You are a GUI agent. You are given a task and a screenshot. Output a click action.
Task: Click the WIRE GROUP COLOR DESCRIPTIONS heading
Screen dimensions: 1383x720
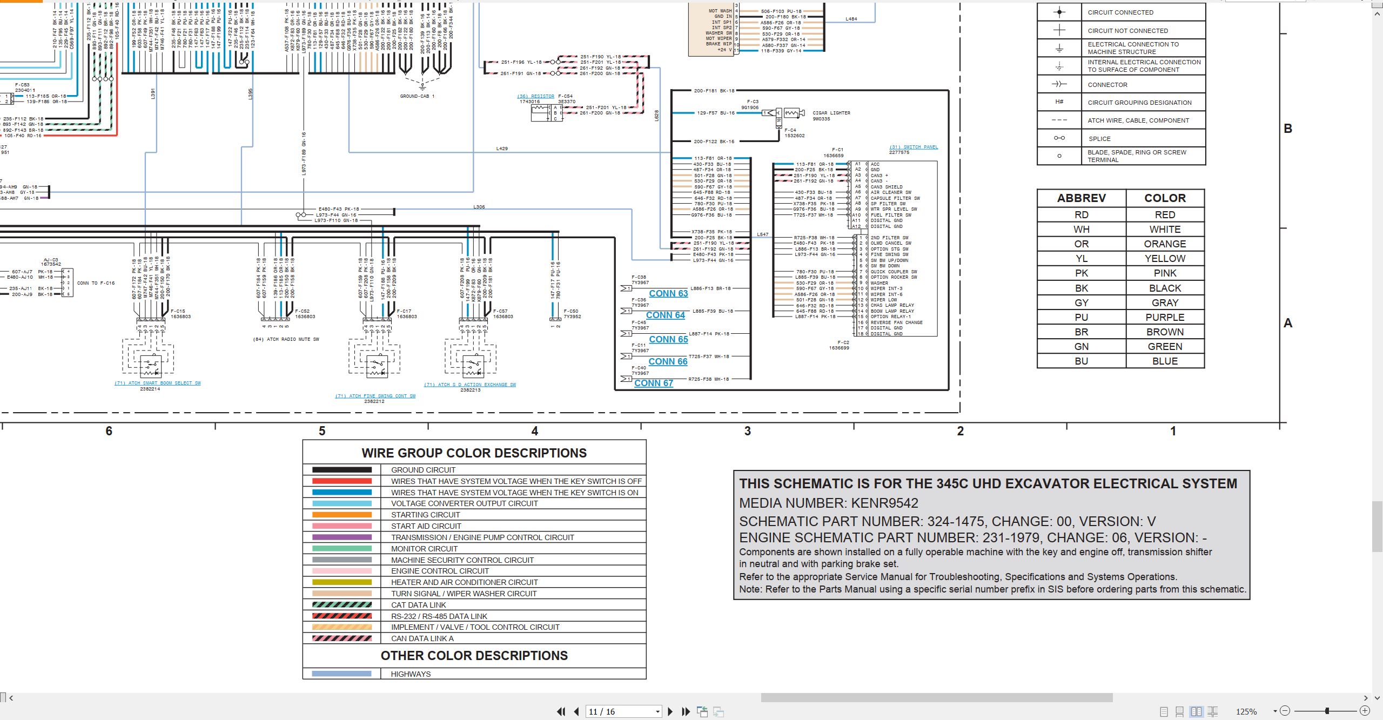tap(474, 453)
